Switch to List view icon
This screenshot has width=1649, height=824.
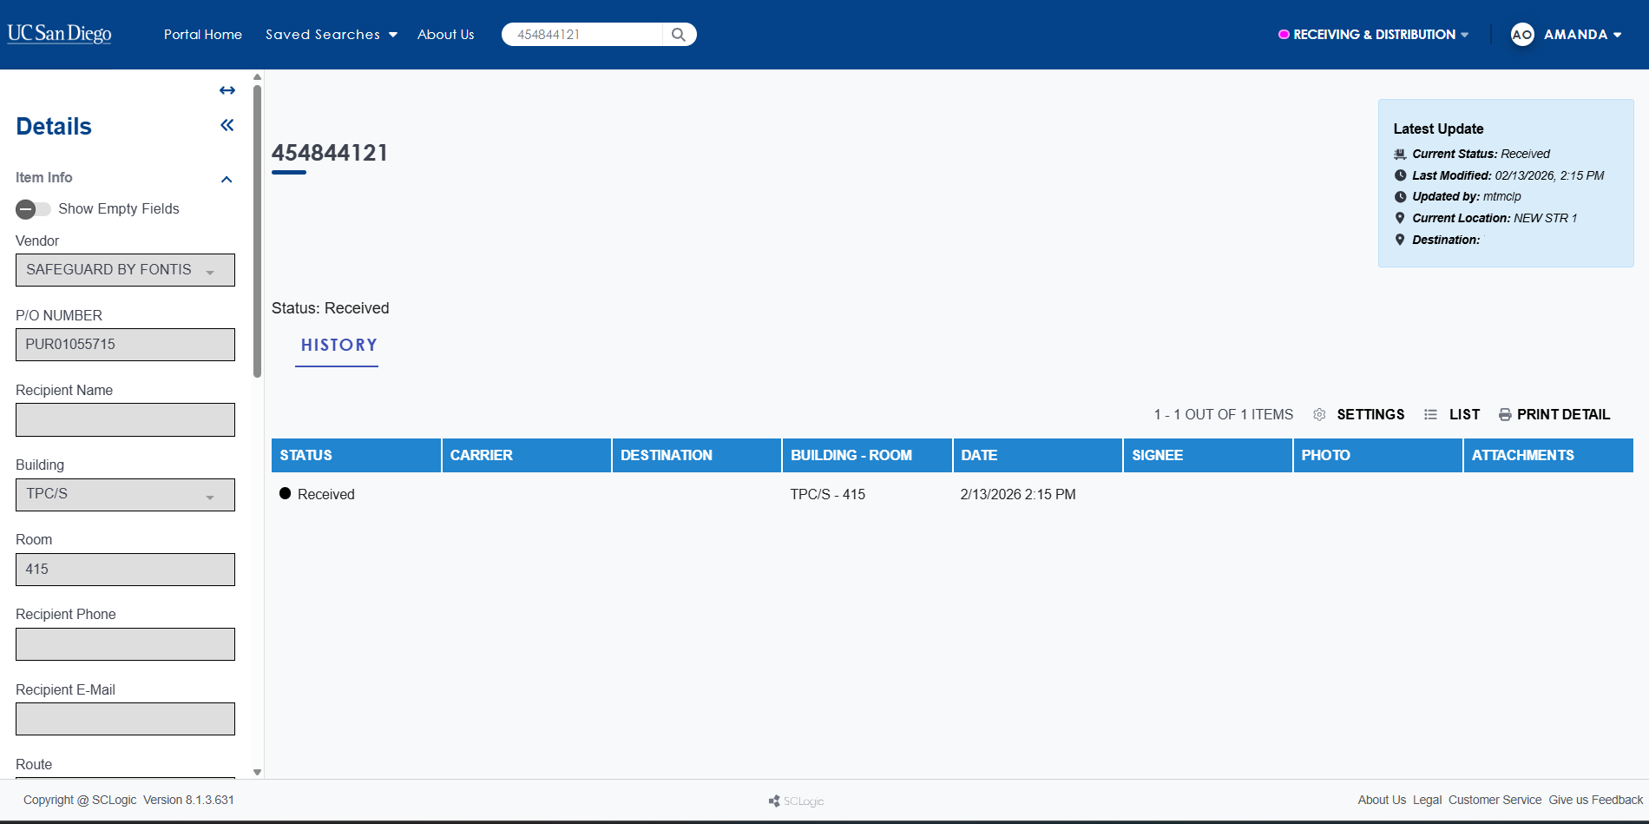click(x=1430, y=414)
